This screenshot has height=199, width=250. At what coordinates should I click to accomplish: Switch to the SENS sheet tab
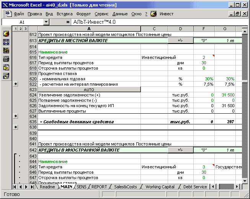(x=82, y=187)
